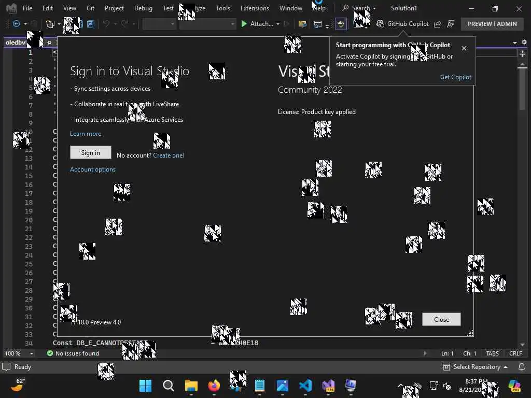Click the Ln: 1 status bar entry
Viewport: 531px width, 398px height.
click(447, 353)
